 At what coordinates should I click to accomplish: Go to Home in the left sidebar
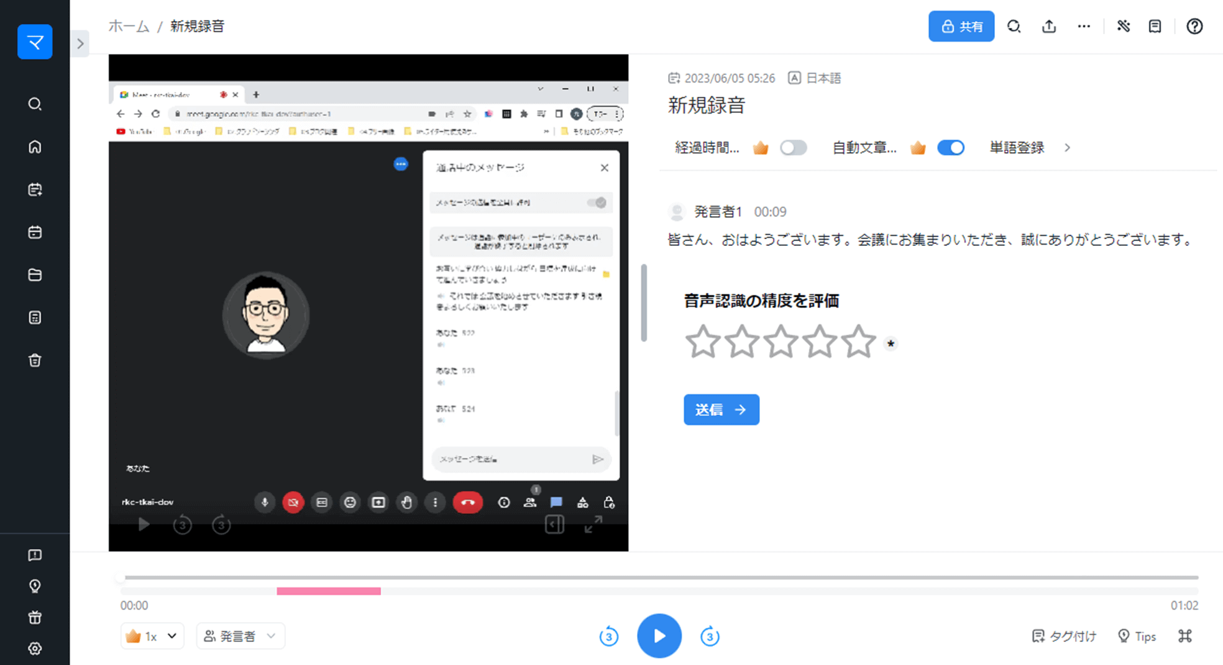point(35,147)
